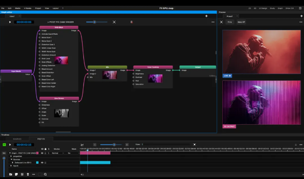The height and width of the screenshot is (179, 304).
Task: Delete the selected timeline layer
Action: [28, 175]
